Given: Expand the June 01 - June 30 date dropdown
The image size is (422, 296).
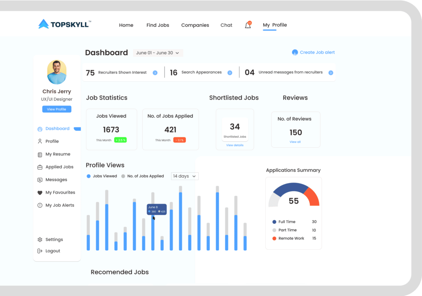Looking at the screenshot, I should pyautogui.click(x=158, y=53).
